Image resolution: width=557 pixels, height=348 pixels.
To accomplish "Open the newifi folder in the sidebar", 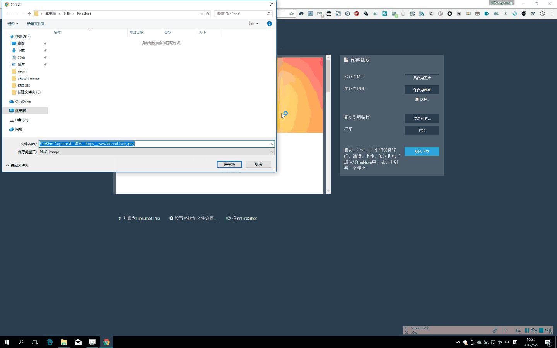I will [x=22, y=71].
